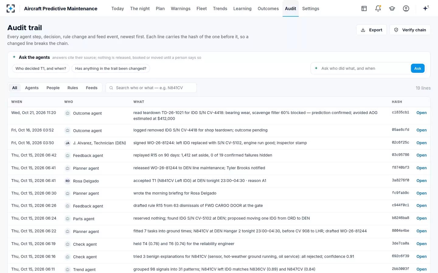This screenshot has height=273, width=438.
Task: Open the Settings tab
Action: (311, 8)
